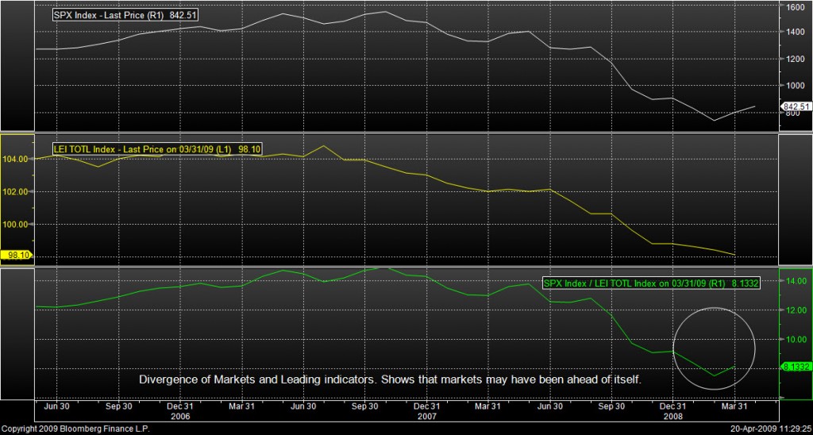Click the Copyright 2009 Bloomberg Finance text

[x=75, y=429]
